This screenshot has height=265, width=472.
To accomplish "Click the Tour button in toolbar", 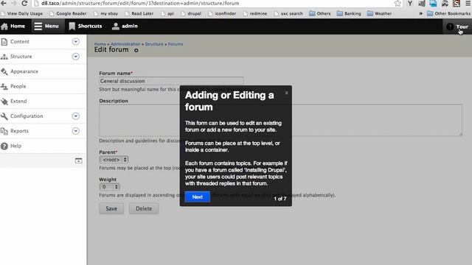I will [457, 26].
